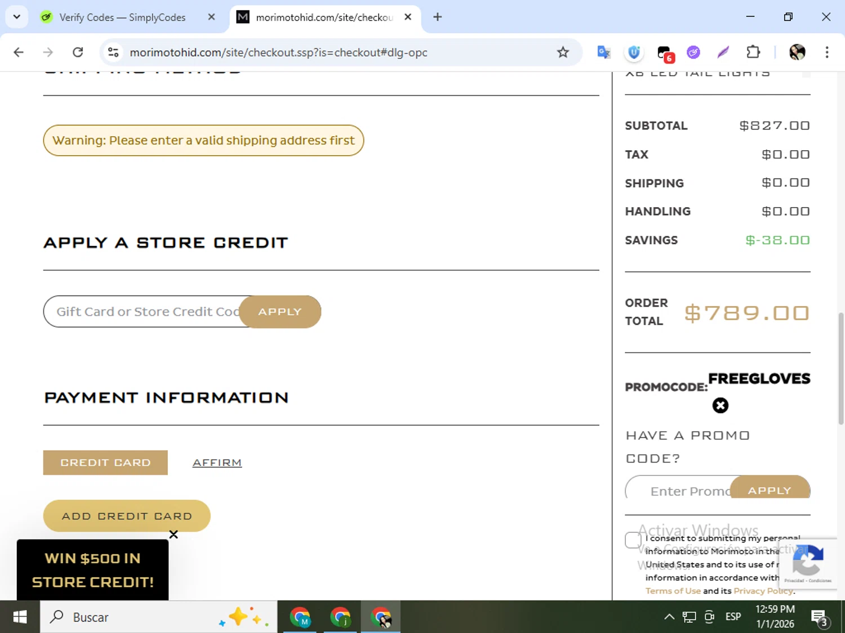Close the Verify Codes SimplyCodes tab

(211, 17)
